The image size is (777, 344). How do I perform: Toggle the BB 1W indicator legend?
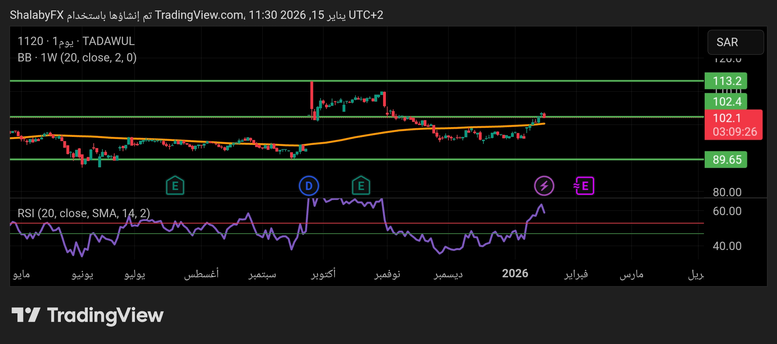coord(77,58)
